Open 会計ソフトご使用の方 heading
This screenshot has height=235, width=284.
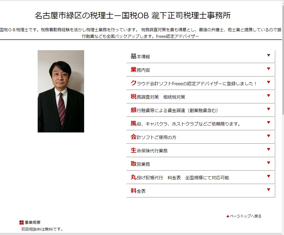(x=153, y=137)
